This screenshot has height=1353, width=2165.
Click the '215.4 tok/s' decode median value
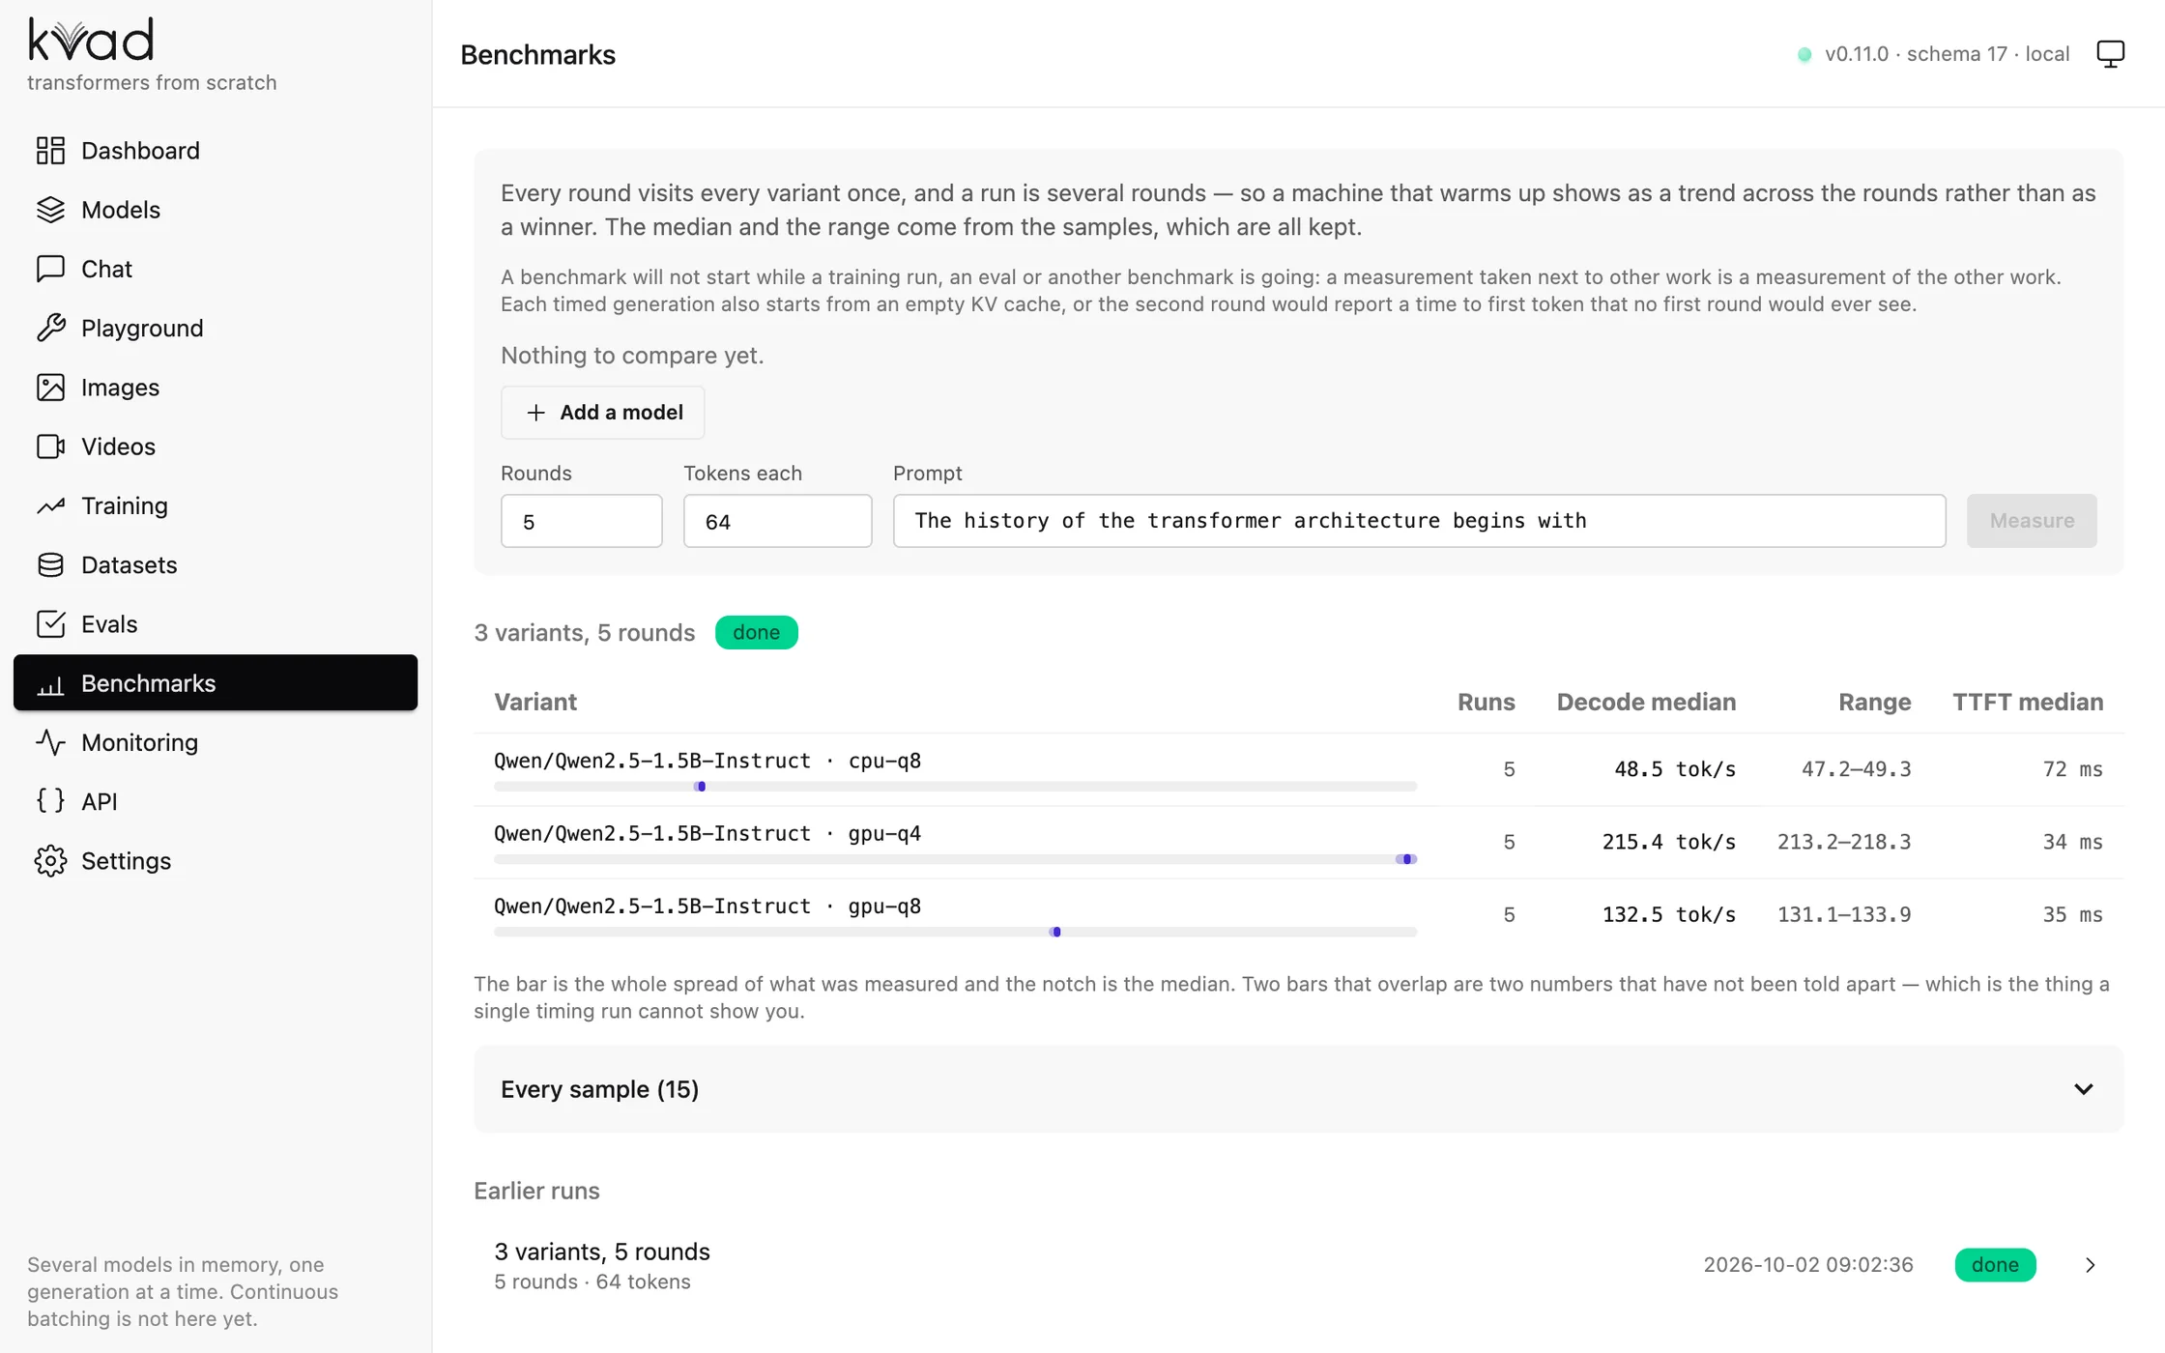(x=1669, y=842)
